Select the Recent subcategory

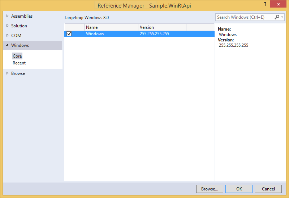[19, 63]
